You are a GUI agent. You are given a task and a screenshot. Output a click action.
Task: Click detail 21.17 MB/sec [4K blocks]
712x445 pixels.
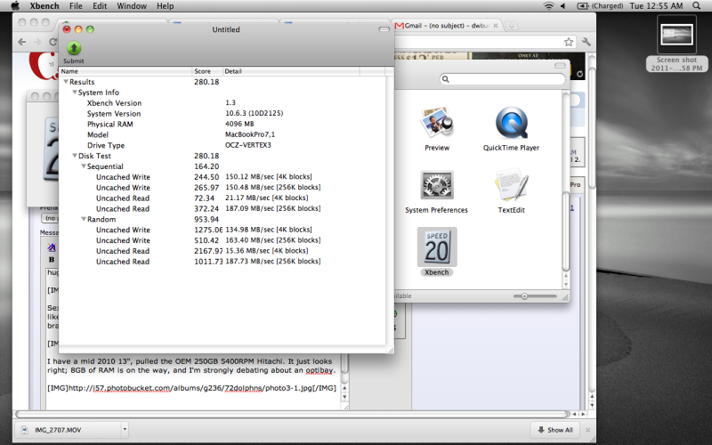coord(266,198)
